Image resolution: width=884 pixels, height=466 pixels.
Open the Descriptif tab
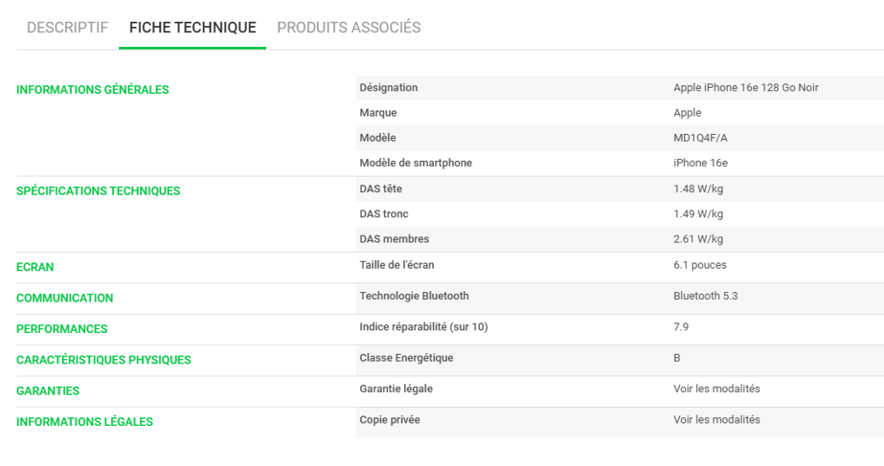tap(67, 28)
